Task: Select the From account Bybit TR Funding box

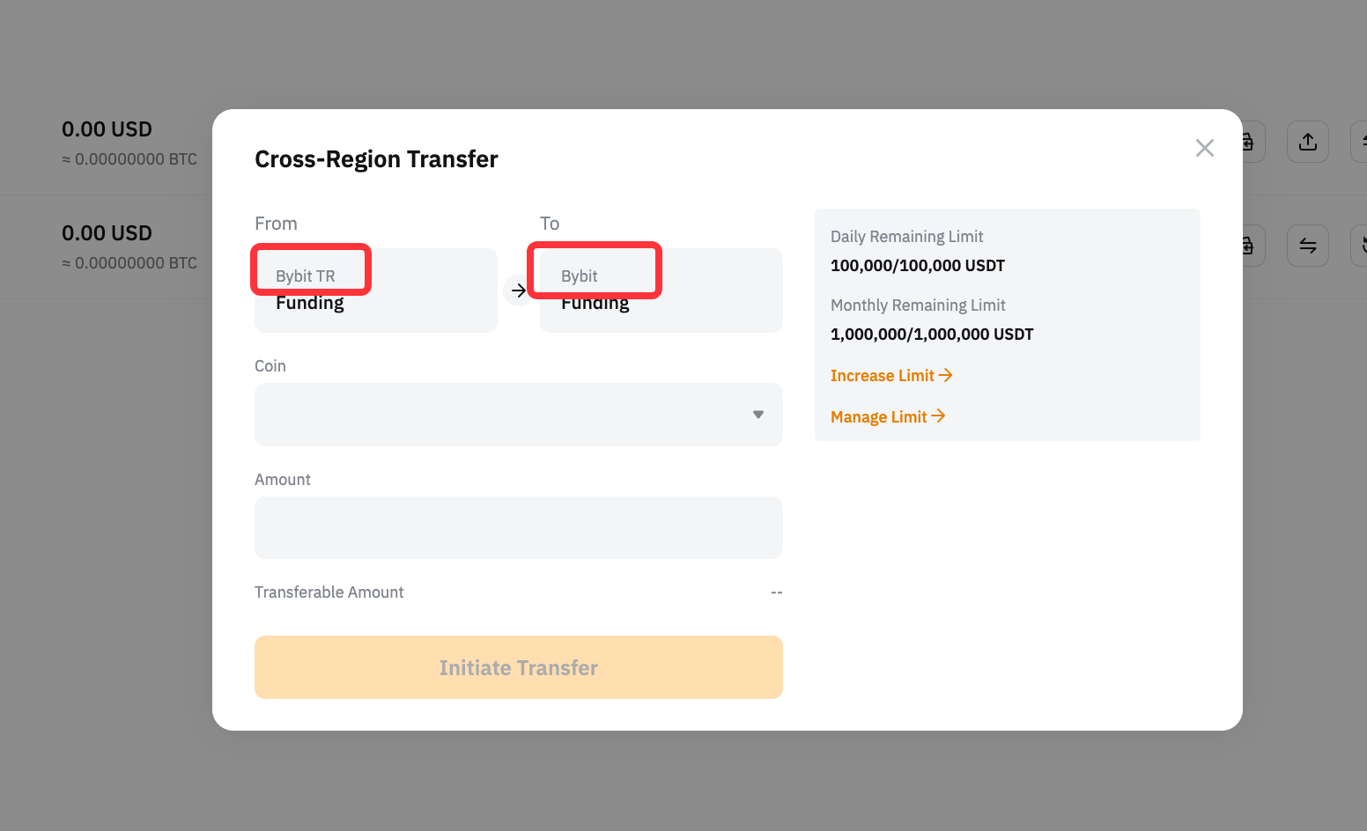Action: pos(376,290)
